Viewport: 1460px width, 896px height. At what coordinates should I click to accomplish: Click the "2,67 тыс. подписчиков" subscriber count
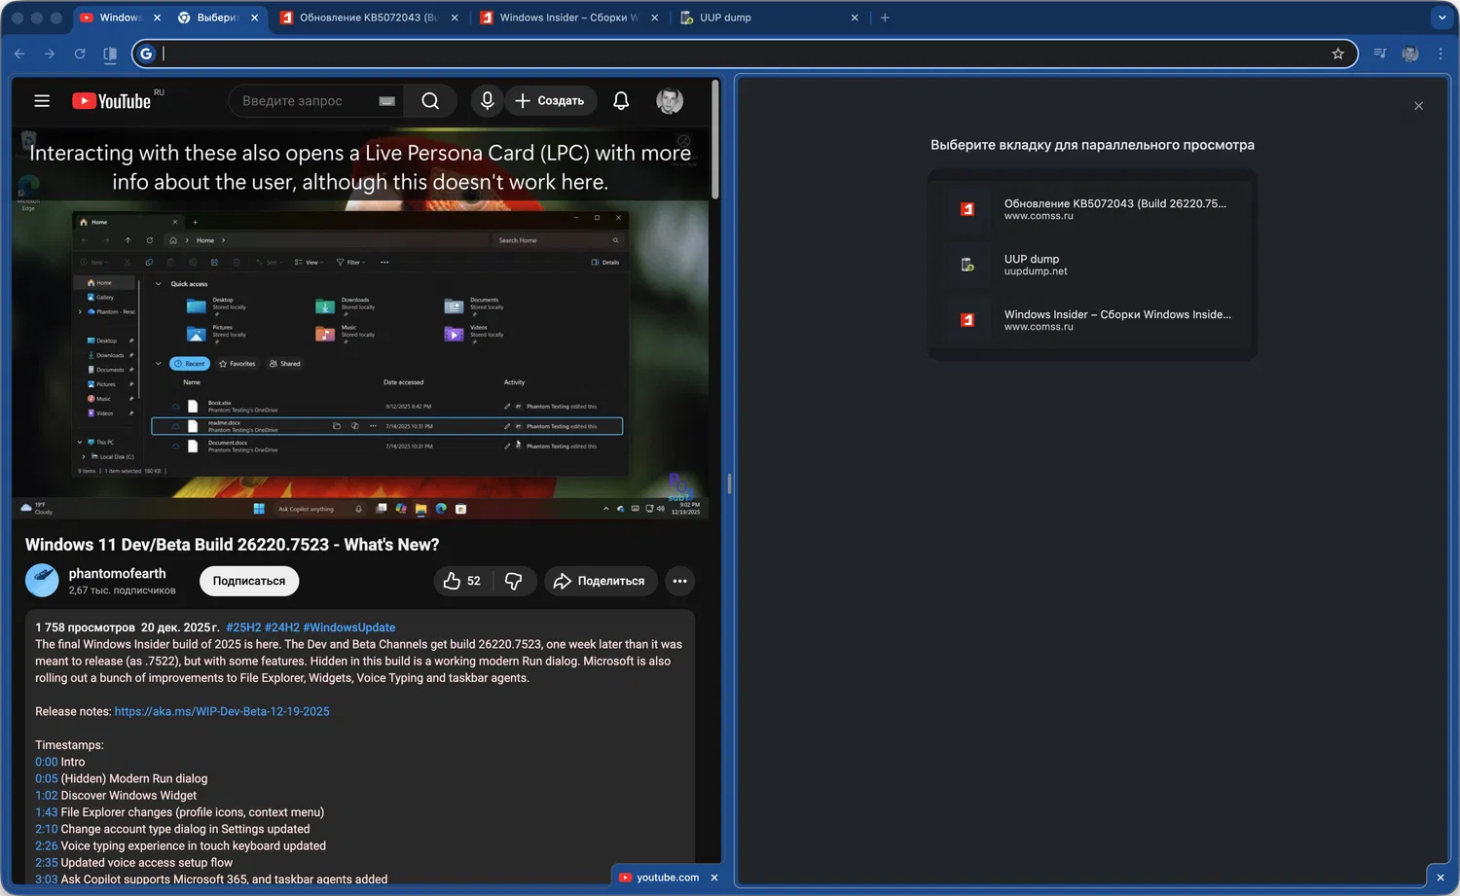click(x=123, y=591)
